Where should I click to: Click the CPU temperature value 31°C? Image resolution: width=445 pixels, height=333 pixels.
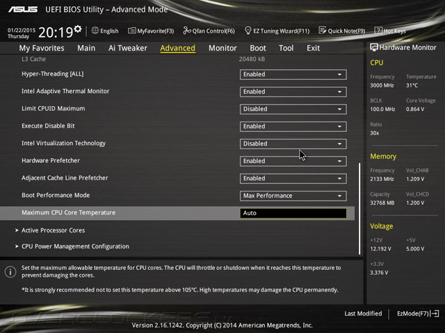click(412, 85)
